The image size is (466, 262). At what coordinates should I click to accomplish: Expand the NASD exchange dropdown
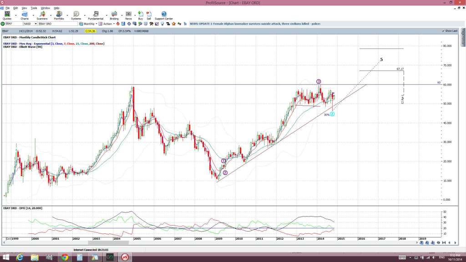[x=35, y=24]
